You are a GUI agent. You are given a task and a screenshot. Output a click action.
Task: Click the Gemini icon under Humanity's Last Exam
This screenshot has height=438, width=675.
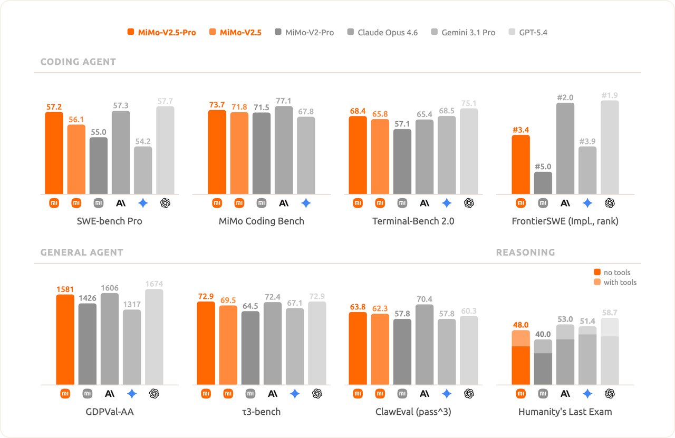click(x=587, y=393)
